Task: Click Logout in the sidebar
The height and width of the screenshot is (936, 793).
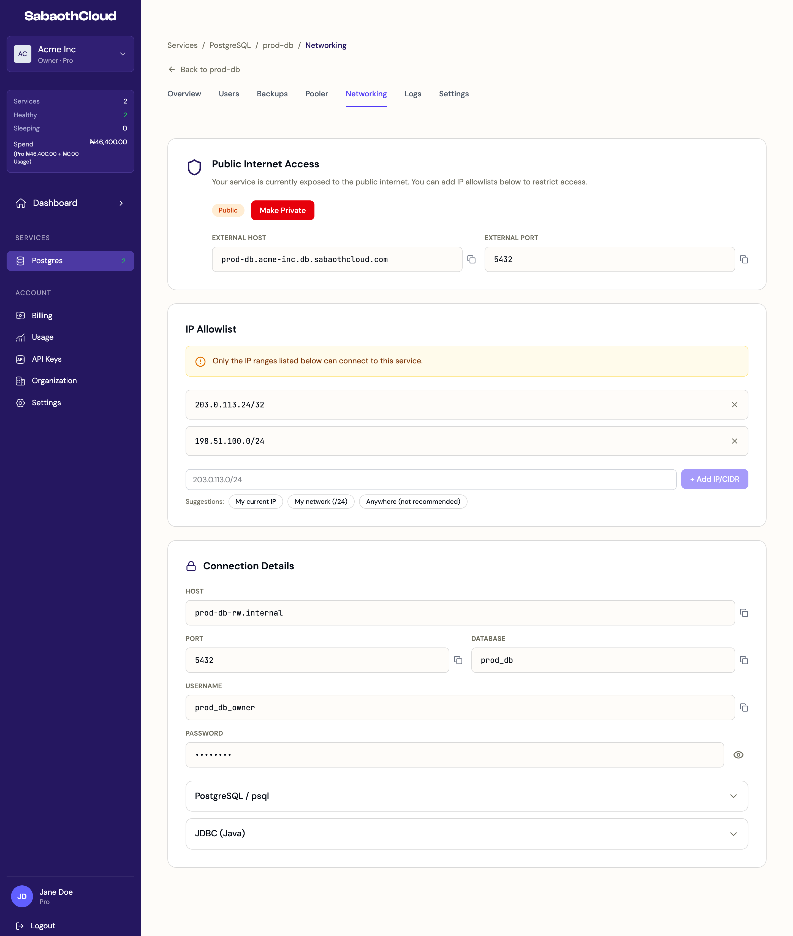Action: [43, 926]
